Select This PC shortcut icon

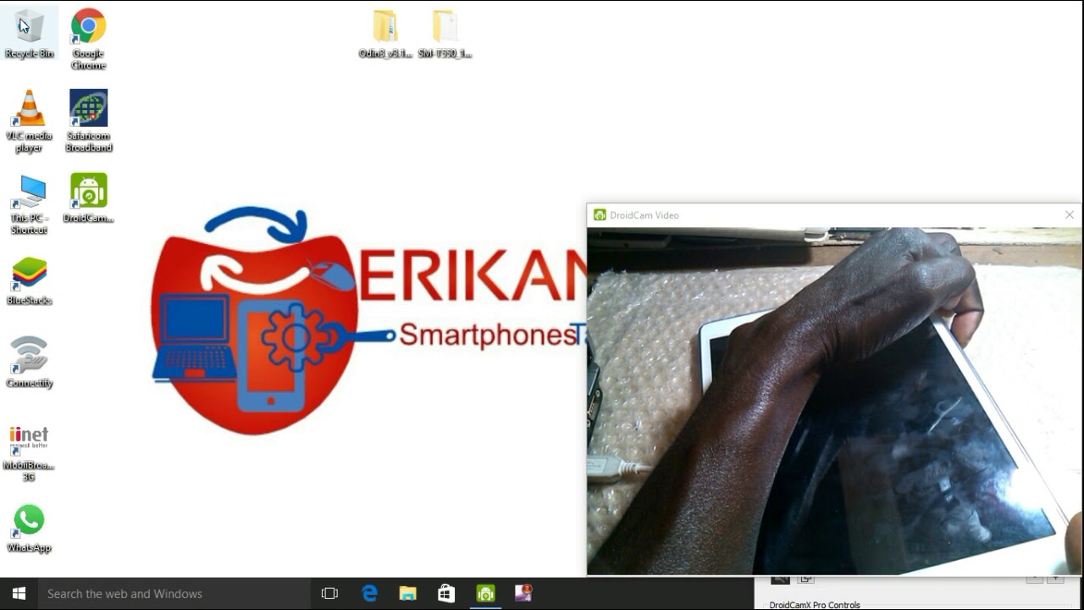point(29,203)
